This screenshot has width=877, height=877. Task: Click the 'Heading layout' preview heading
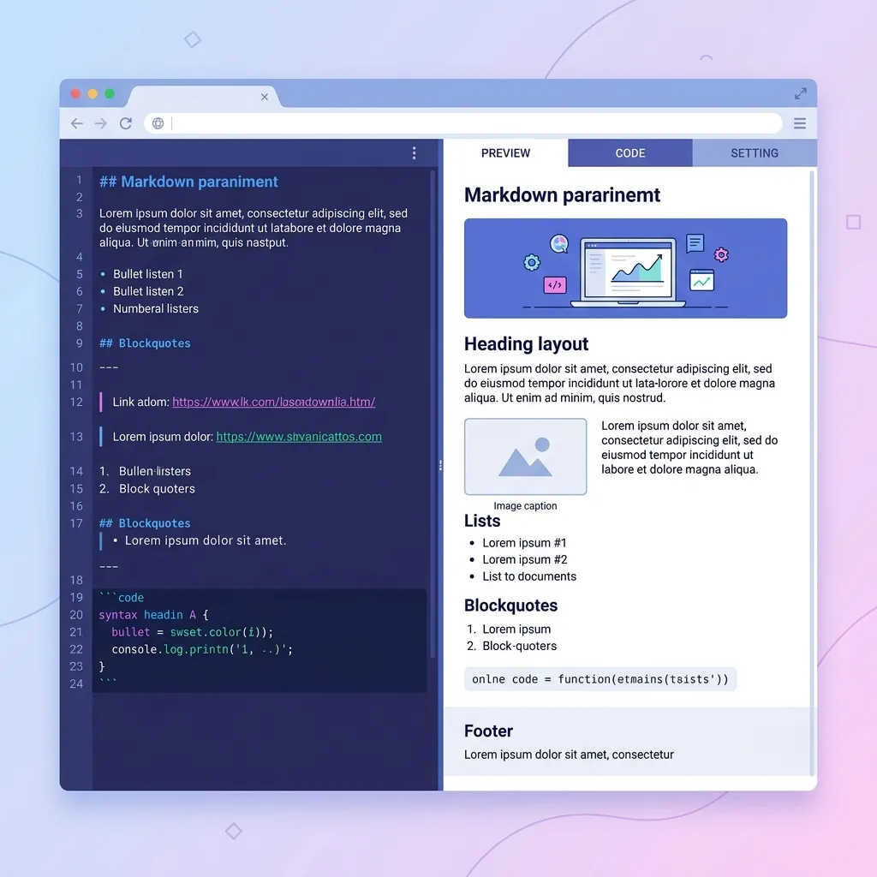(x=527, y=344)
